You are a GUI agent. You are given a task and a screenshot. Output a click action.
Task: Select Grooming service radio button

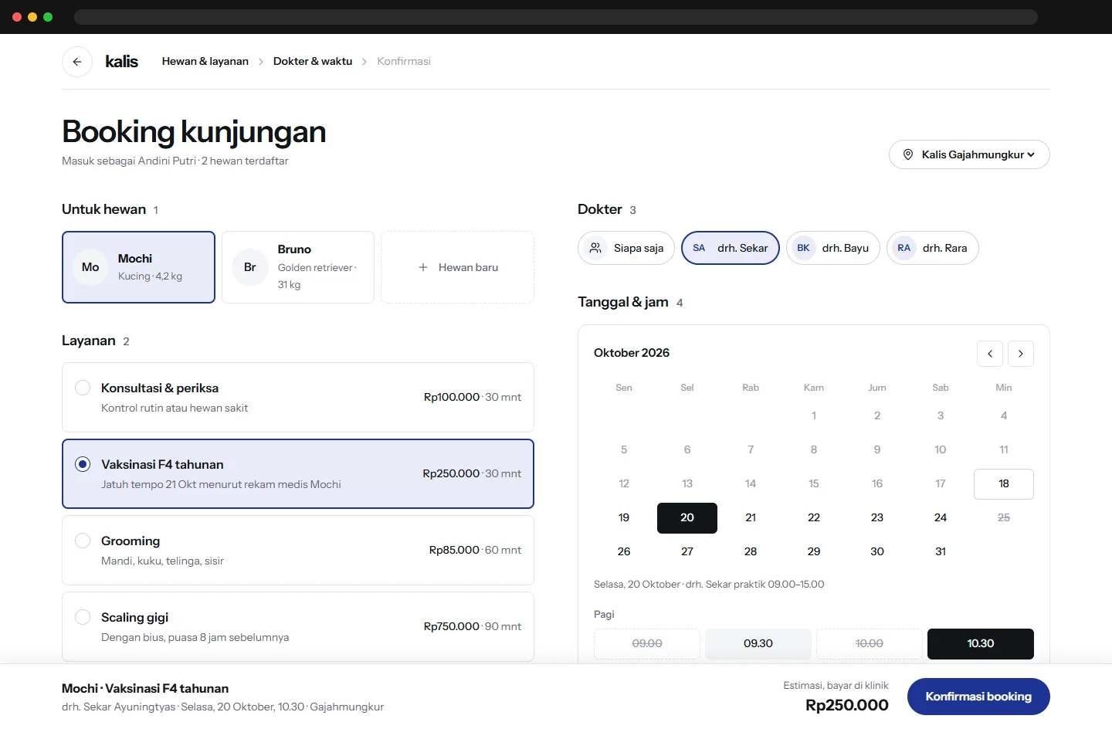pyautogui.click(x=83, y=541)
